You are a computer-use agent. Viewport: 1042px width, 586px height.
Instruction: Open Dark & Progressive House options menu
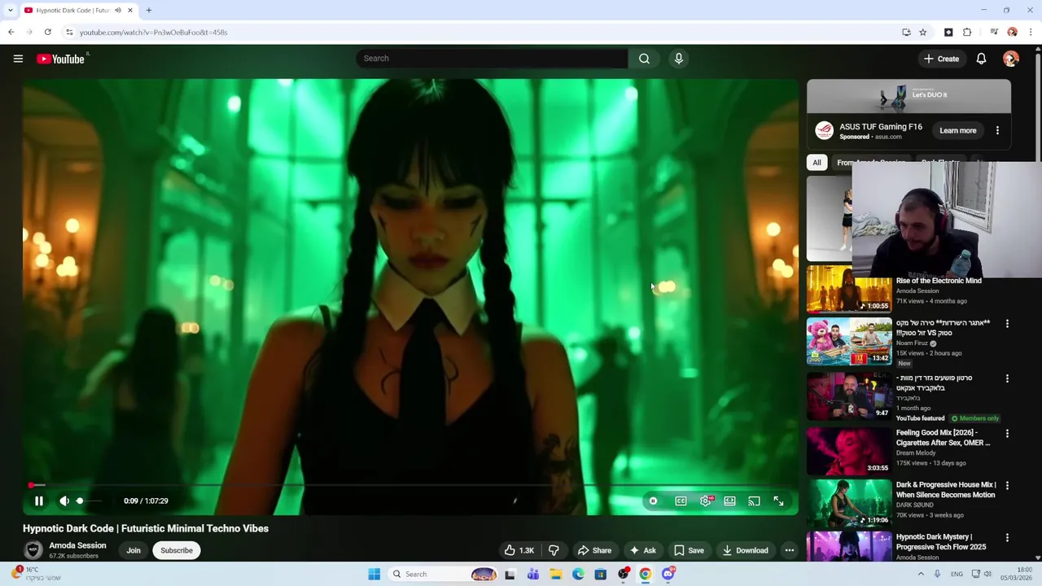click(x=1007, y=486)
